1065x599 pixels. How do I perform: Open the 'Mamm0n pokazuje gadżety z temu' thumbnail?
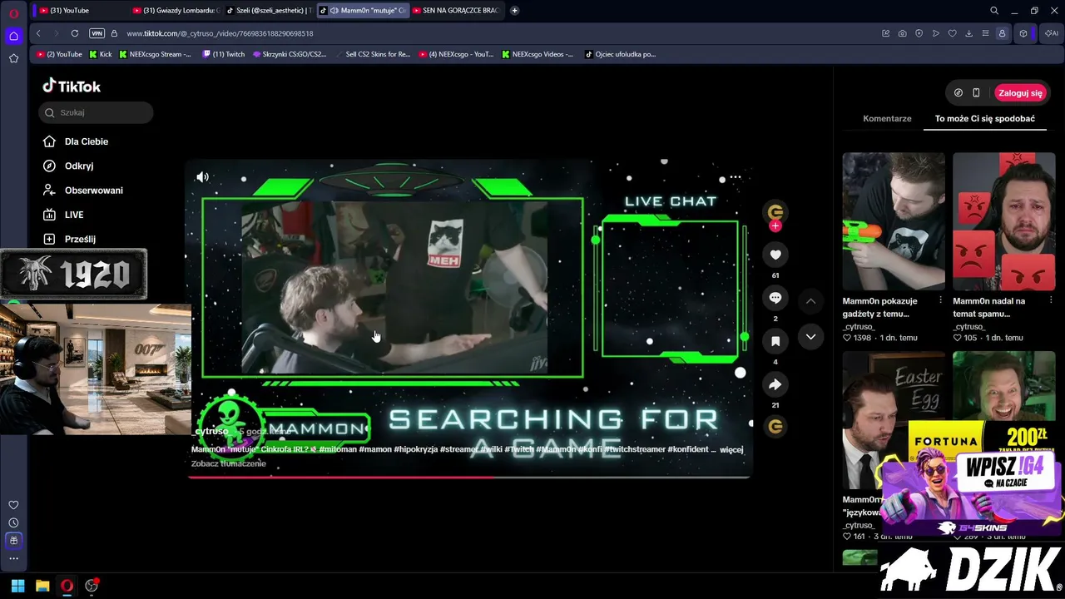(894, 221)
